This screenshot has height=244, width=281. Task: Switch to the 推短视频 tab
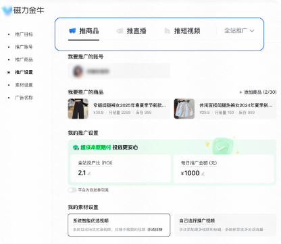[182, 31]
